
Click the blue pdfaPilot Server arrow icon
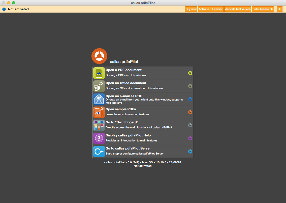click(99, 151)
